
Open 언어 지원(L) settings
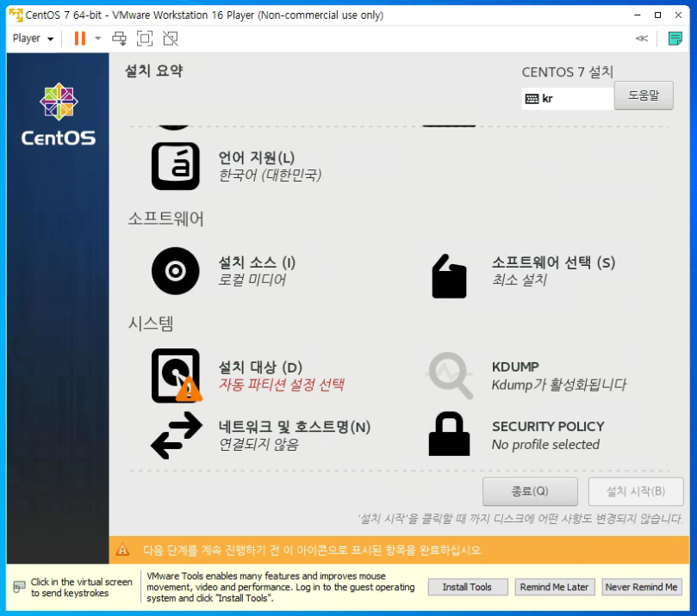click(257, 157)
